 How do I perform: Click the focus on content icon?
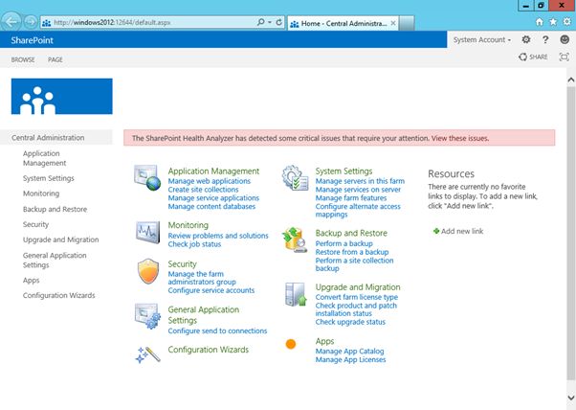(564, 57)
